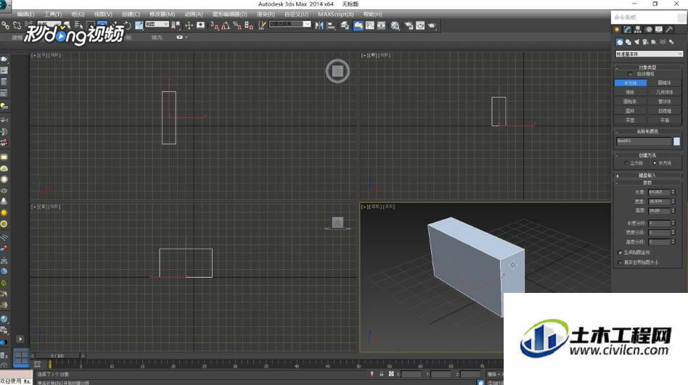Click the Cone primitive button

click(665, 83)
